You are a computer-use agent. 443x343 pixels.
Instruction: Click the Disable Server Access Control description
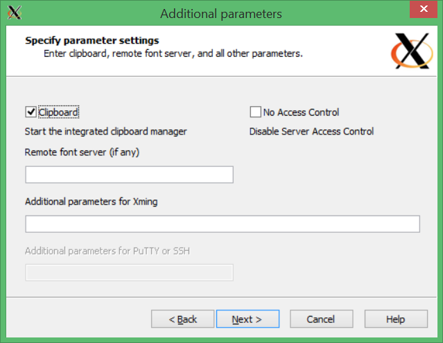point(311,132)
